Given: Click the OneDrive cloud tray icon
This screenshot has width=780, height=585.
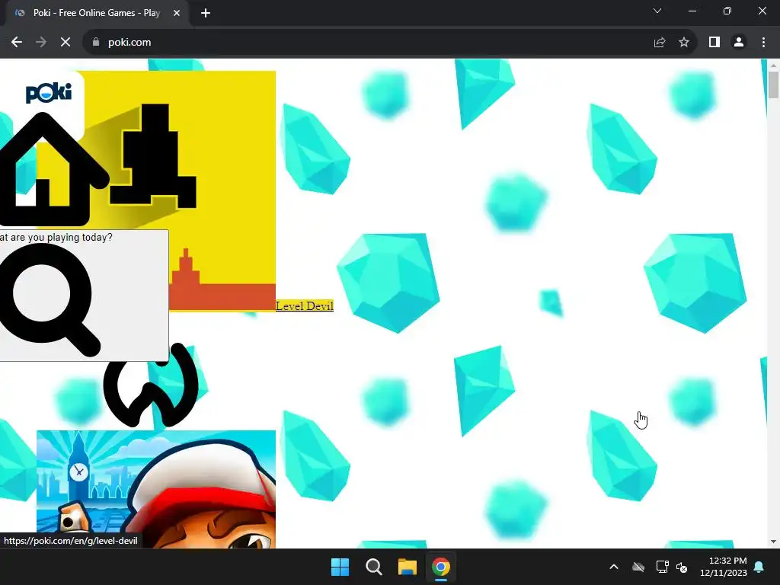Looking at the screenshot, I should (x=638, y=567).
